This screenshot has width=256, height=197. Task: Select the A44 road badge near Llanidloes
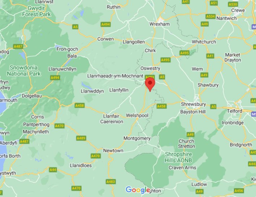click(x=53, y=170)
